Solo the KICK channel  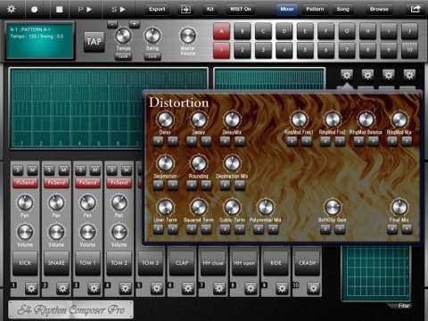pos(18,170)
